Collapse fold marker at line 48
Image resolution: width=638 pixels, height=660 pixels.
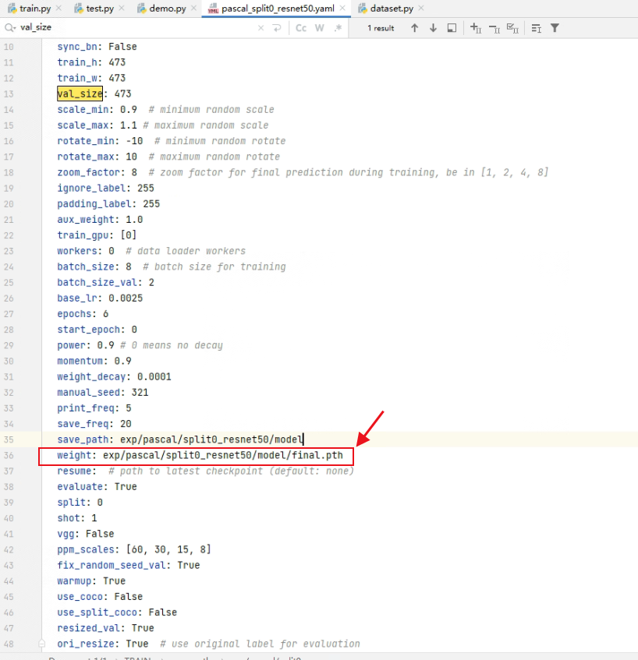pyautogui.click(x=41, y=644)
